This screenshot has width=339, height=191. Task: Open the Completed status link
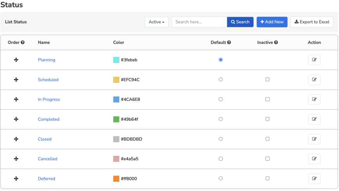tap(49, 119)
